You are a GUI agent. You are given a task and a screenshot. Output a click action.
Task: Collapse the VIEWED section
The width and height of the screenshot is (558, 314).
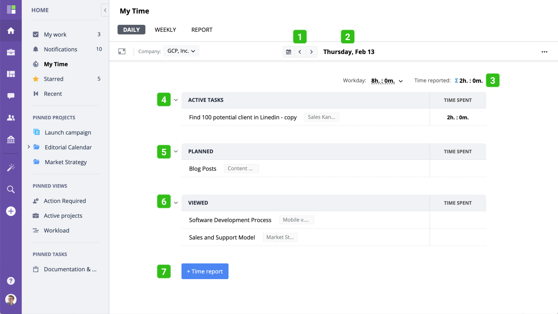[176, 203]
